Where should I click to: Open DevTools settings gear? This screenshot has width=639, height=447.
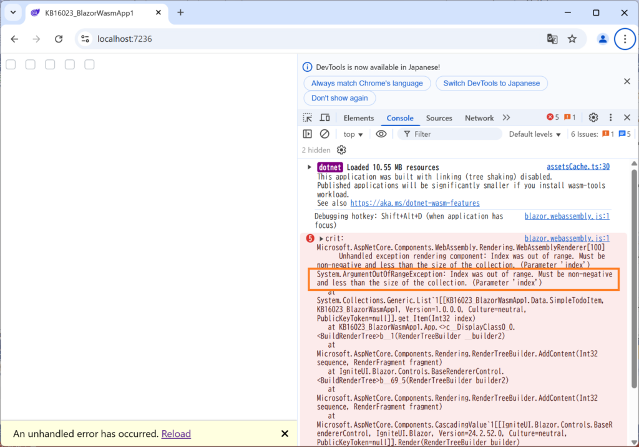(x=593, y=117)
